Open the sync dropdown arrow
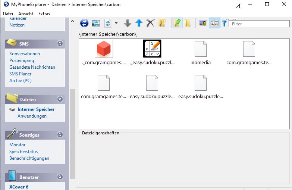 click(x=116, y=23)
